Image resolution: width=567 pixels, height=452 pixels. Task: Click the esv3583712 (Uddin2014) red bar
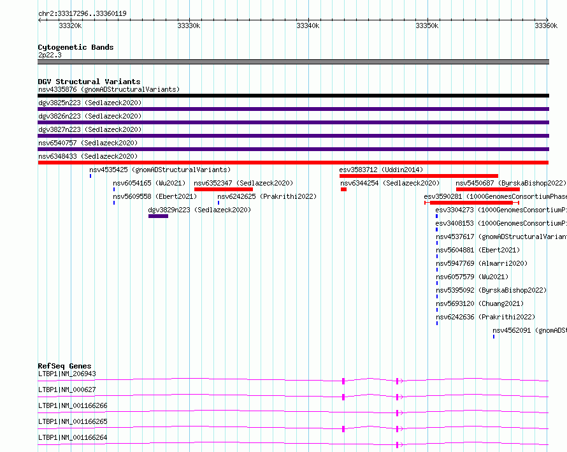(419, 176)
